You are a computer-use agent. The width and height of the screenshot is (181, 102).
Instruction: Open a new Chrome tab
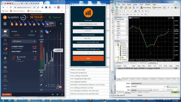coord(46,3)
